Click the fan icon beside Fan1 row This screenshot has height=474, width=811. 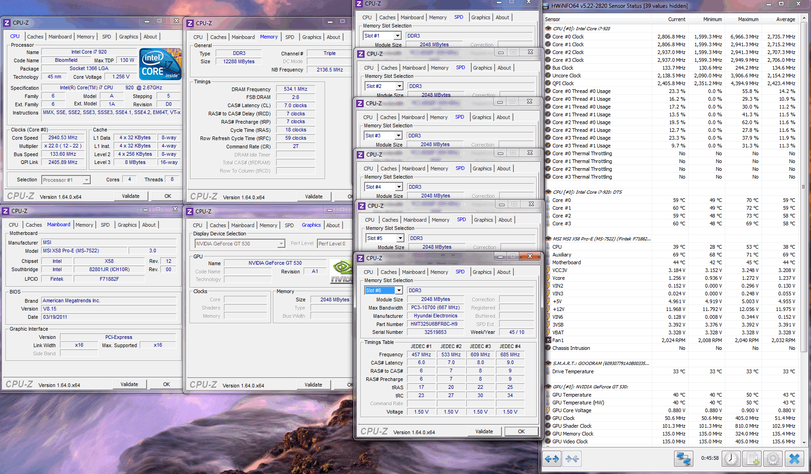[x=548, y=340]
